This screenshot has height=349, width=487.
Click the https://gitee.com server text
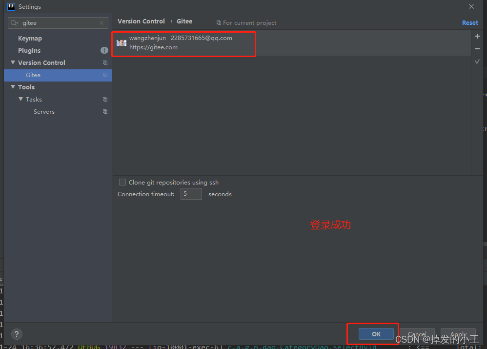pos(153,47)
